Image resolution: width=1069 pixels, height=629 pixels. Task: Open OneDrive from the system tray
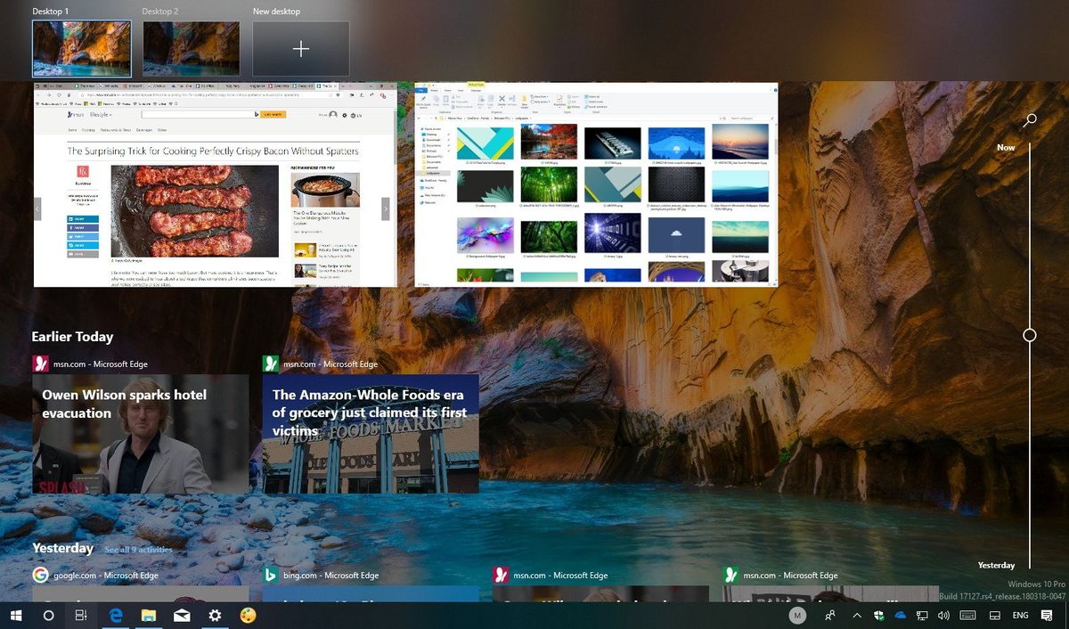click(x=900, y=615)
